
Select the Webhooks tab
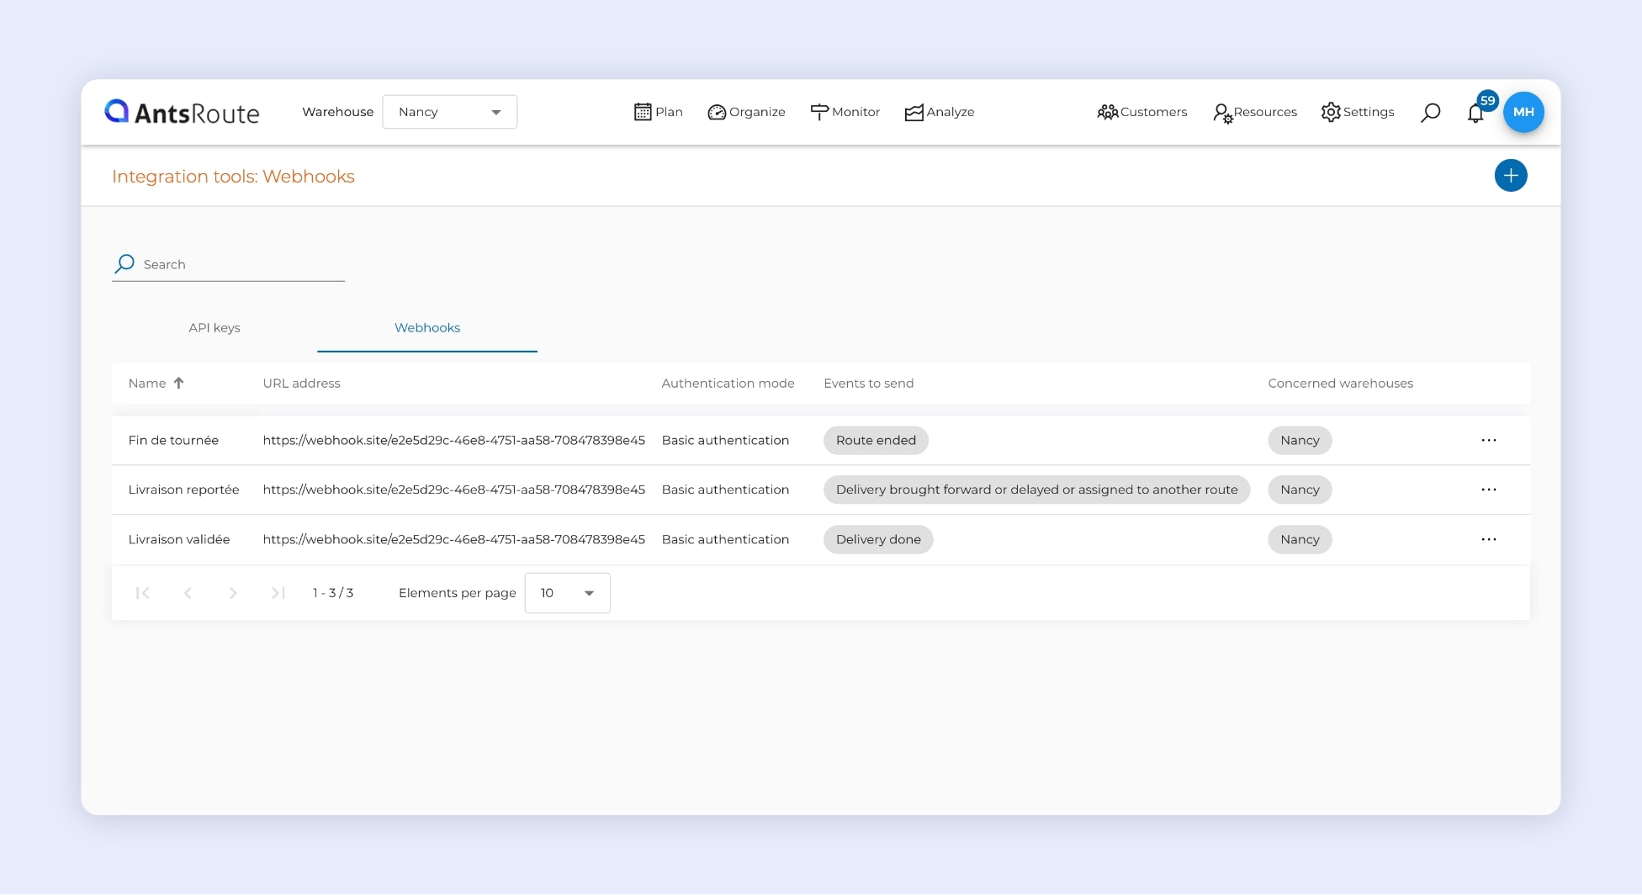(427, 328)
